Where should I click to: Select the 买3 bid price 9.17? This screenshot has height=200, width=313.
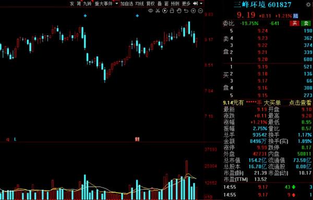tap(262, 81)
